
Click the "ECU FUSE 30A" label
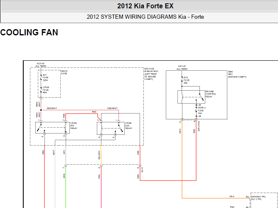pos(186,80)
